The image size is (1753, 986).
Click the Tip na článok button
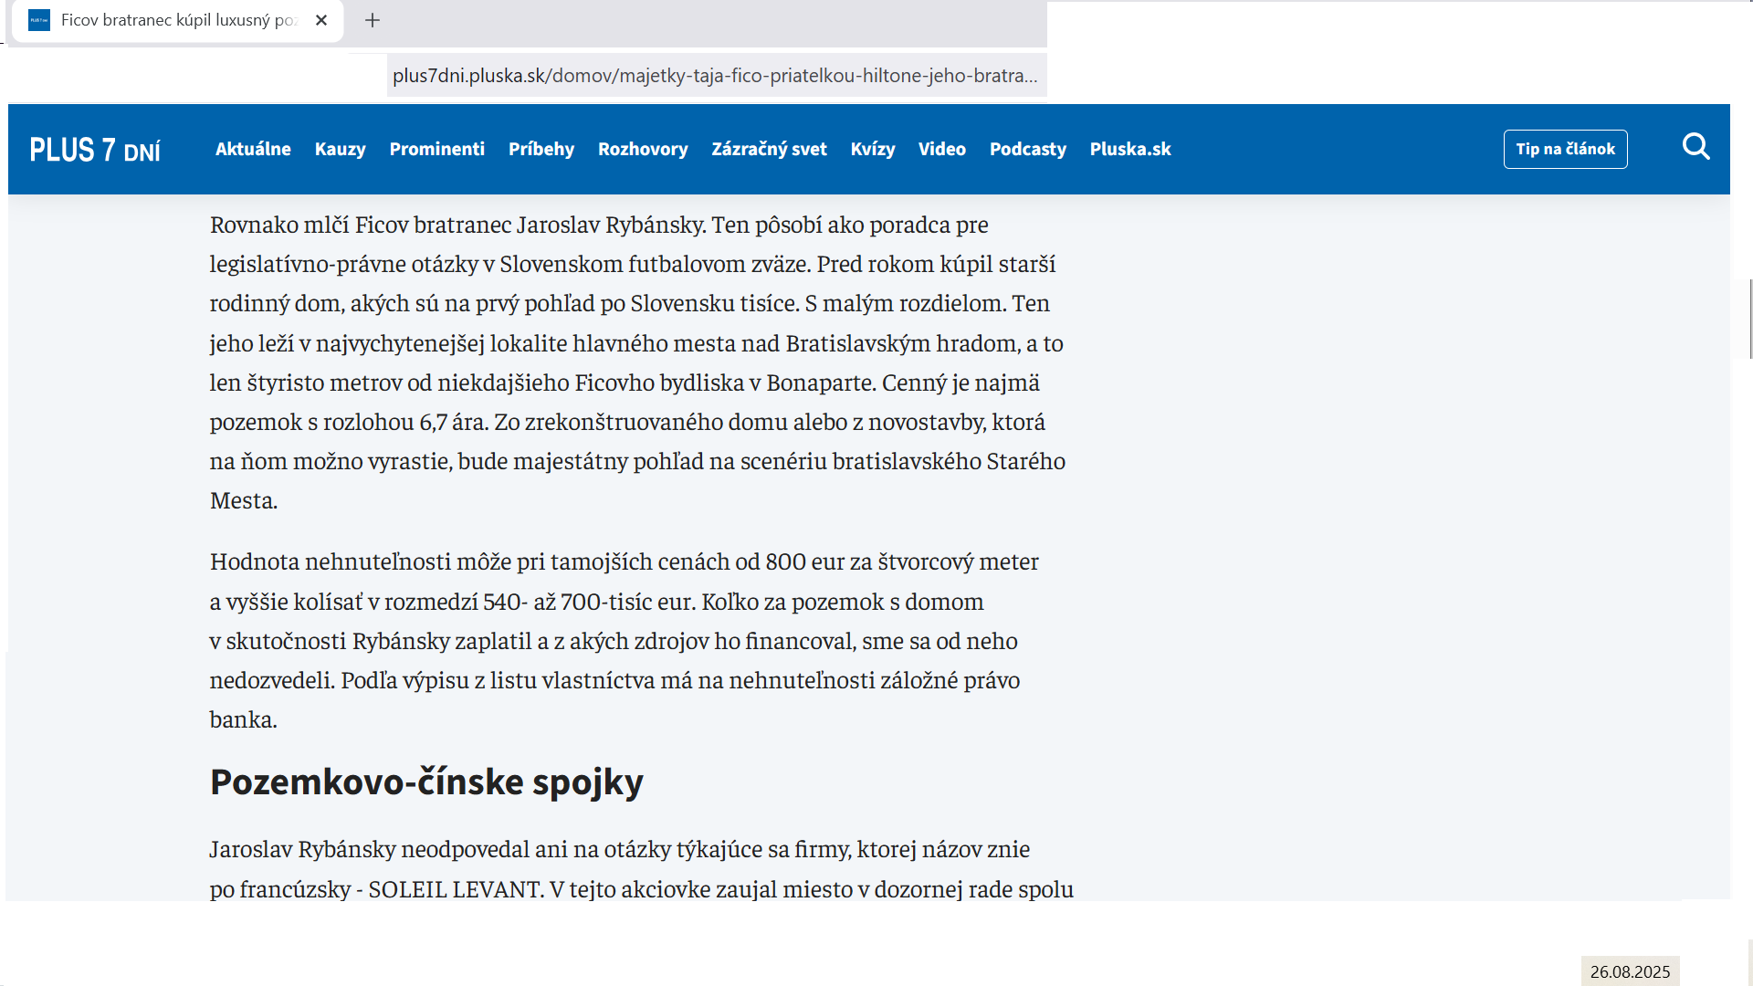pyautogui.click(x=1565, y=149)
